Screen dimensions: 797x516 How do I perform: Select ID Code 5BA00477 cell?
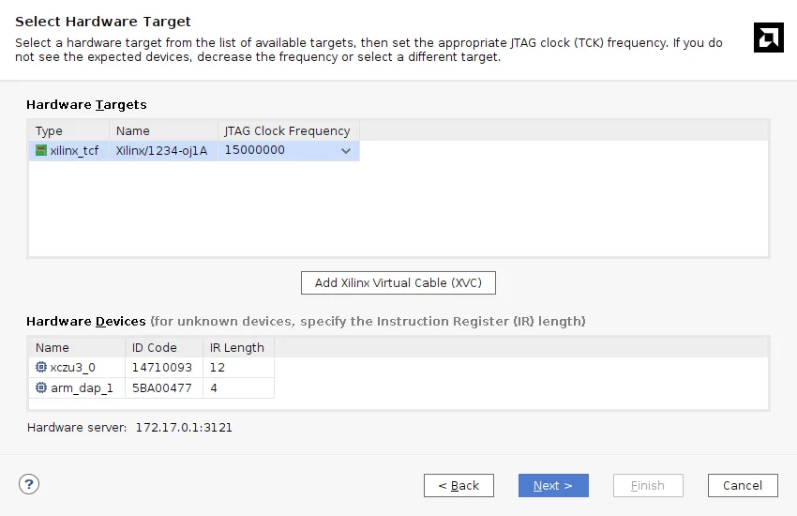click(162, 387)
